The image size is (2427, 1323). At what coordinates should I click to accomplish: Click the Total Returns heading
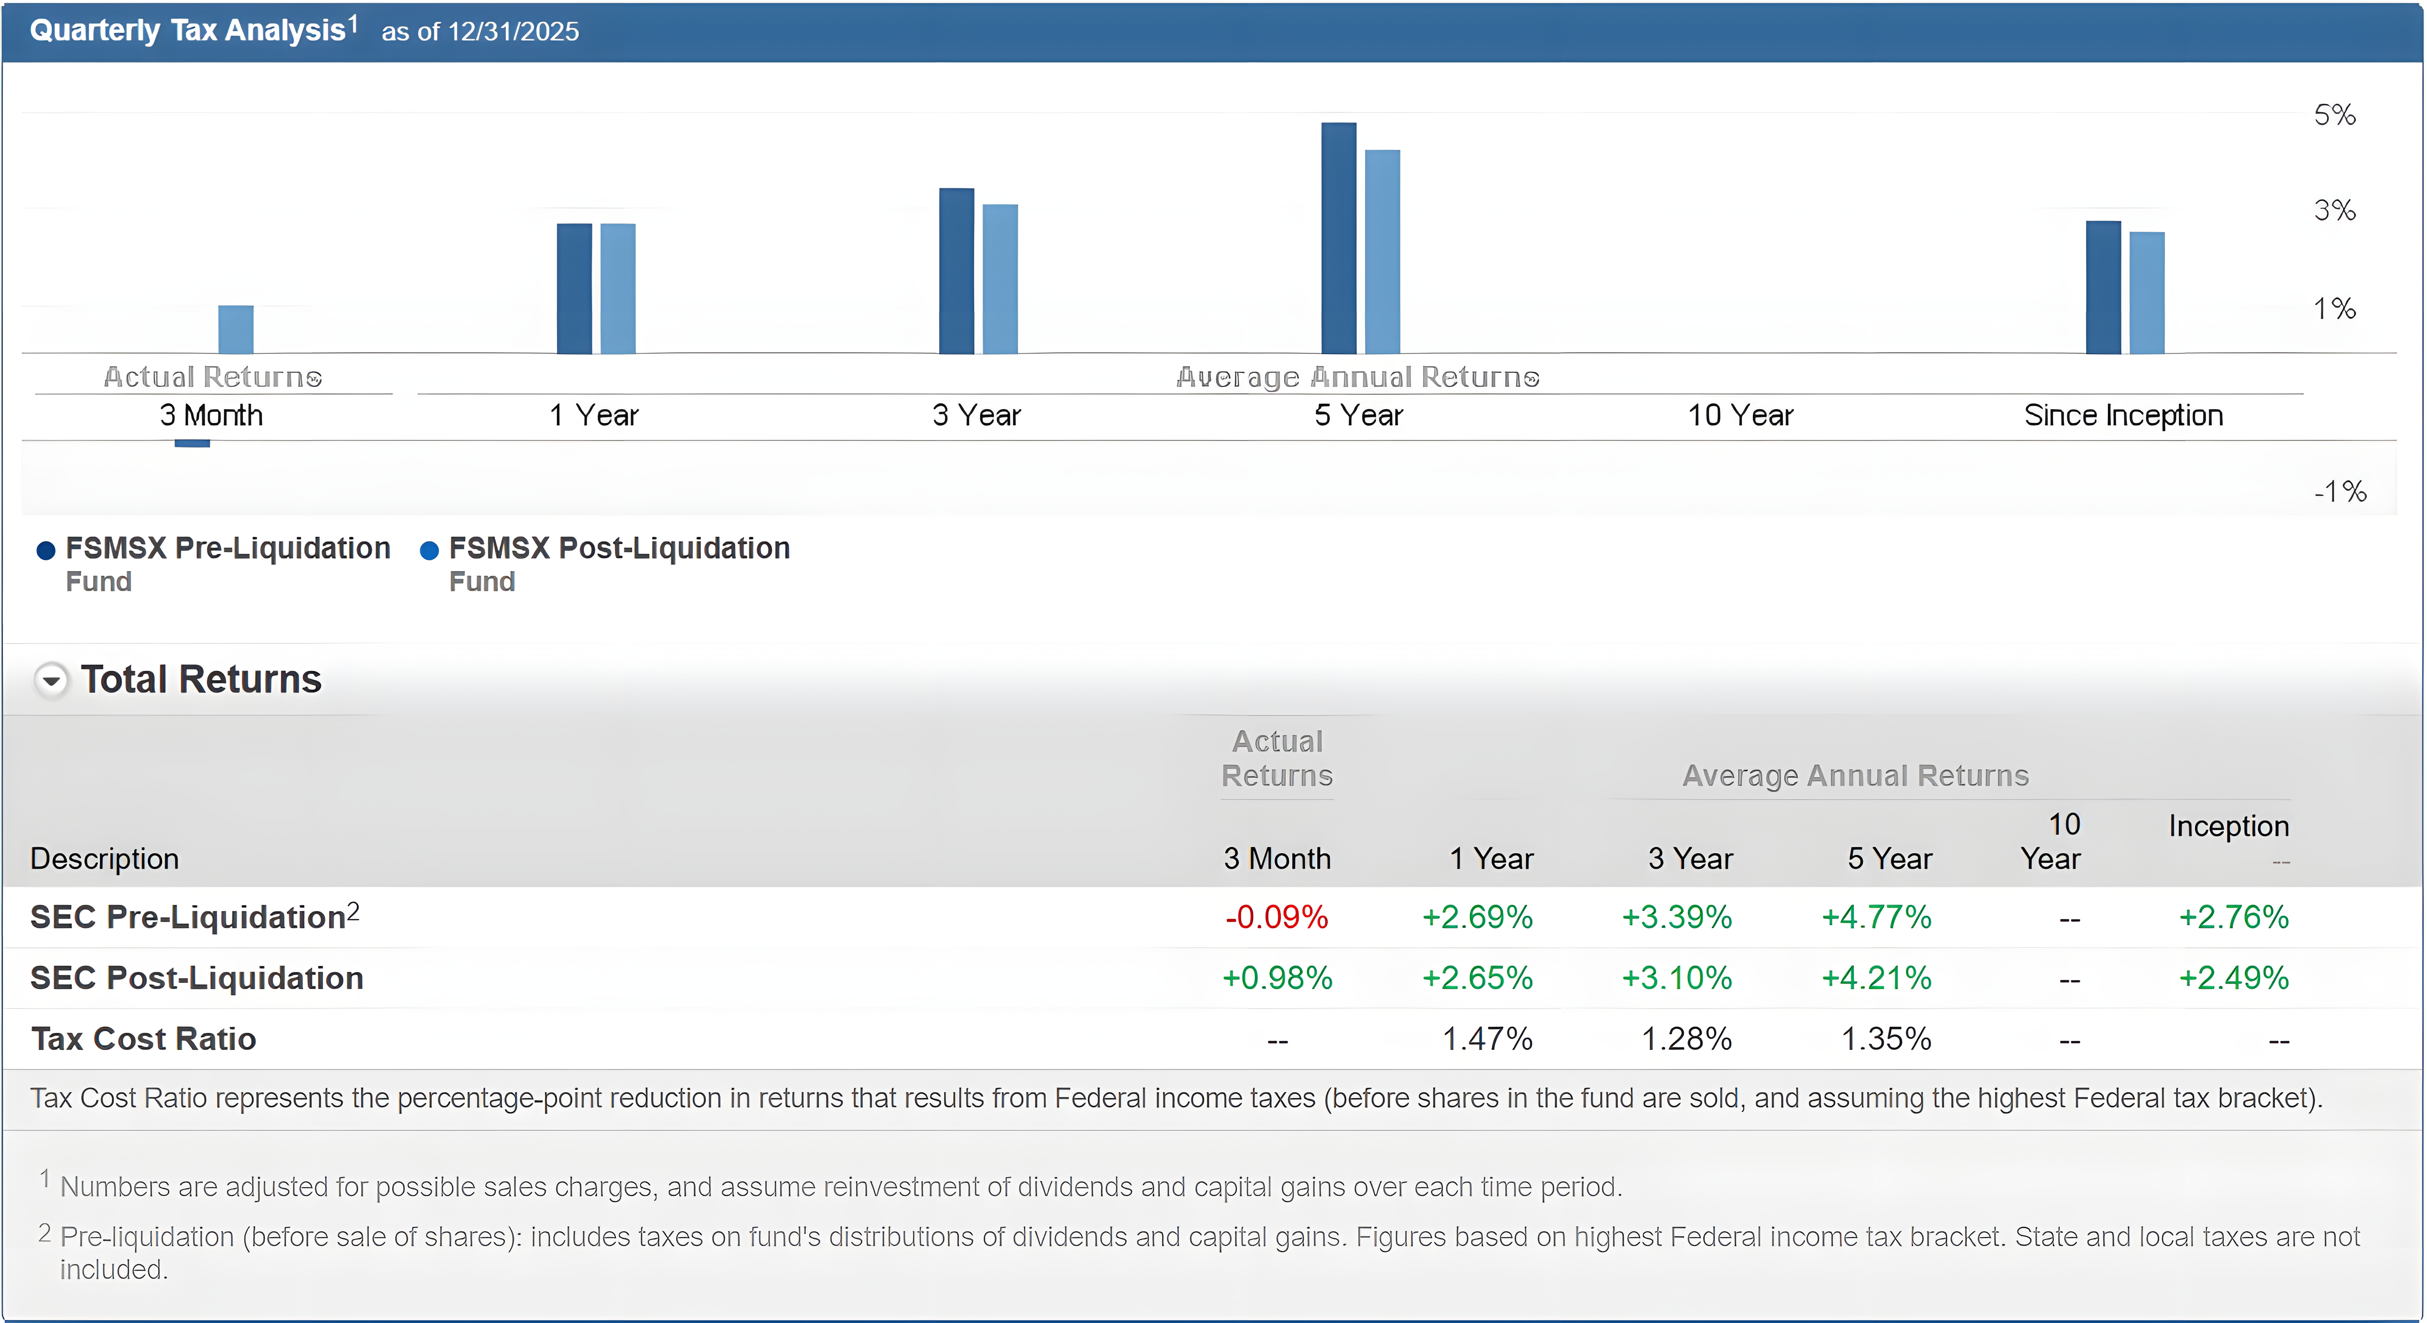pyautogui.click(x=201, y=679)
